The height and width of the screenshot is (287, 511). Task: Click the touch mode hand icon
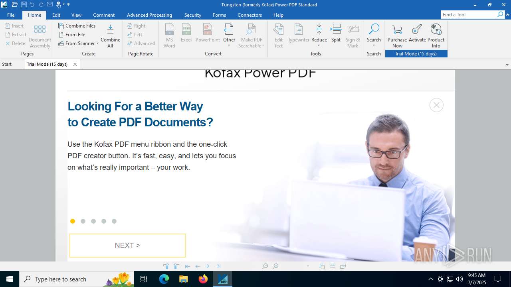click(x=59, y=4)
